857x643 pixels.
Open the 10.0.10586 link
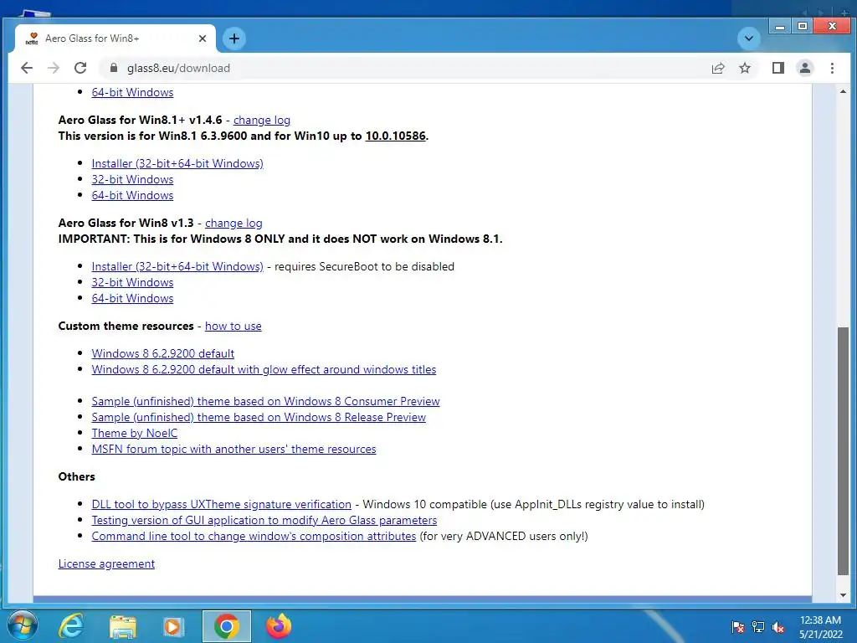[395, 136]
